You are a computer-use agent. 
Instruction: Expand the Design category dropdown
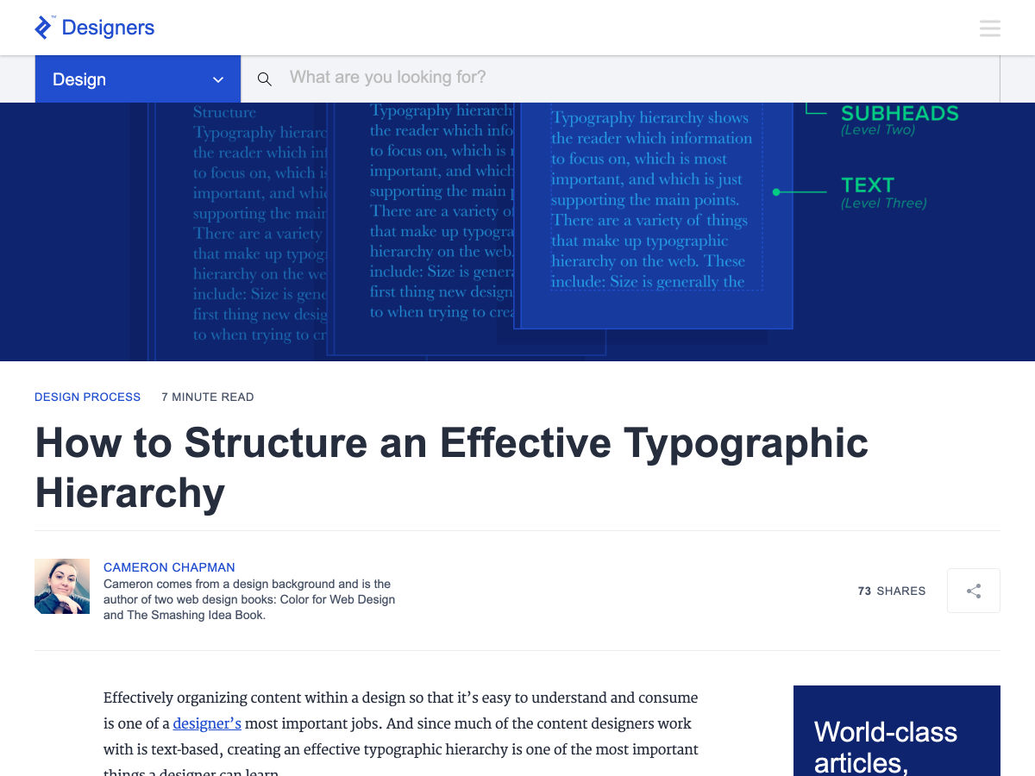point(137,79)
